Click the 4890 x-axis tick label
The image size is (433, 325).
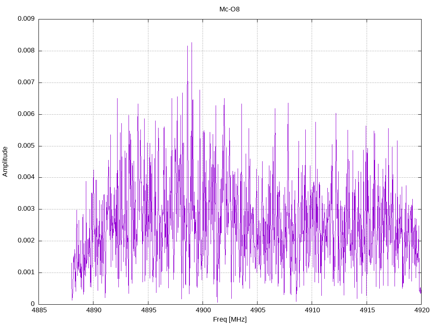tap(93, 310)
